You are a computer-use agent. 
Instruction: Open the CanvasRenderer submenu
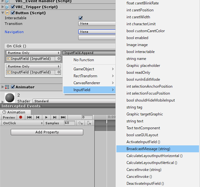point(89,83)
